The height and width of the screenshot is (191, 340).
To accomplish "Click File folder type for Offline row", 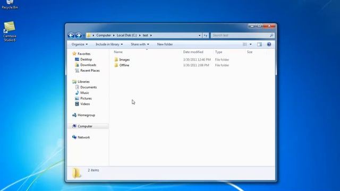I will pos(222,65).
